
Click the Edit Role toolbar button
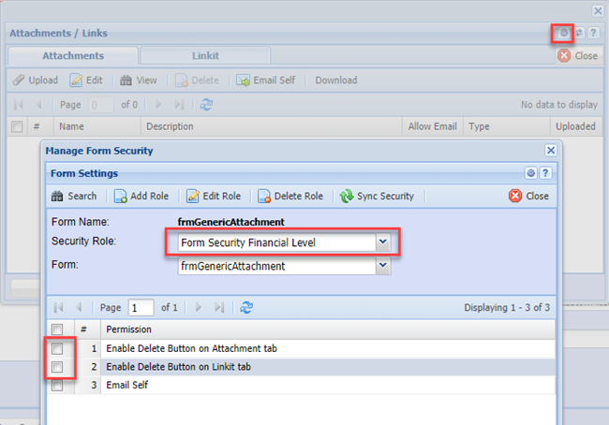pos(214,197)
